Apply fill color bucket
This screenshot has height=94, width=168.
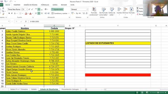point(26,13)
